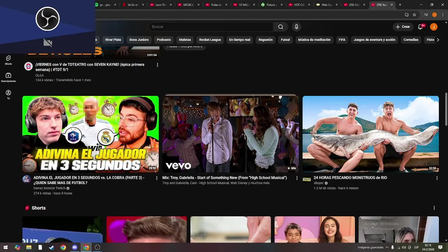This screenshot has height=252, width=448.
Task: Open Windows Start menu
Action: pos(5,247)
